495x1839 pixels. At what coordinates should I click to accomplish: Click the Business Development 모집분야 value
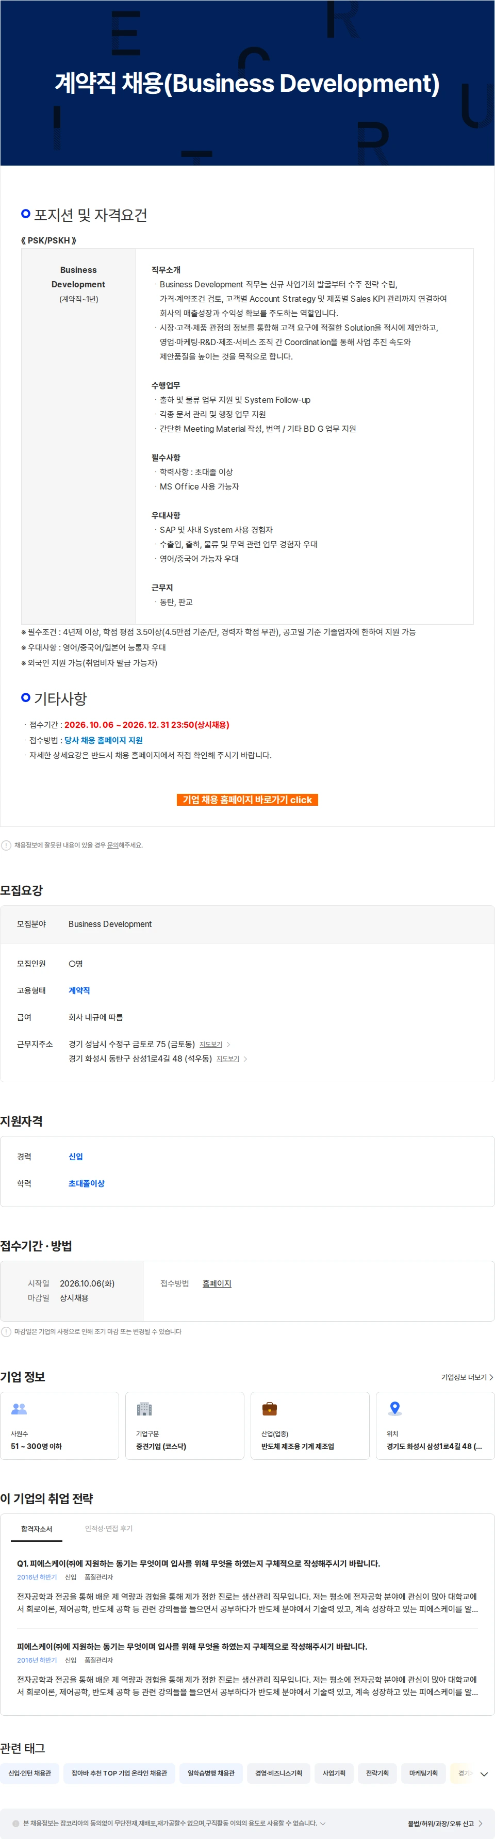point(110,924)
